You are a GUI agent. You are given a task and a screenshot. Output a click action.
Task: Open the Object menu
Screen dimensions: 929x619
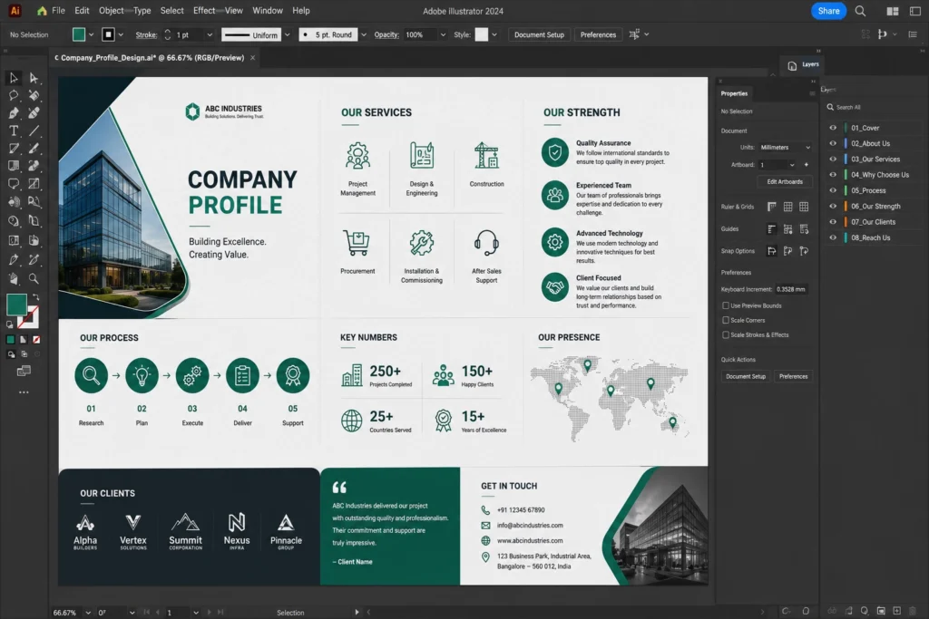(112, 11)
